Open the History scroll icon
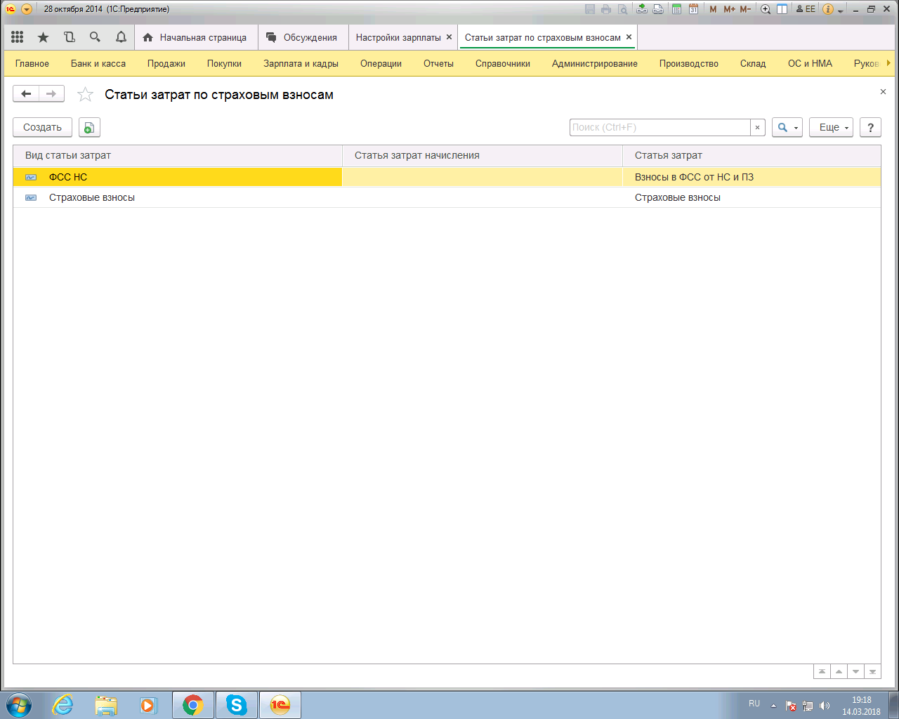Viewport: 899px width, 719px height. coord(69,37)
